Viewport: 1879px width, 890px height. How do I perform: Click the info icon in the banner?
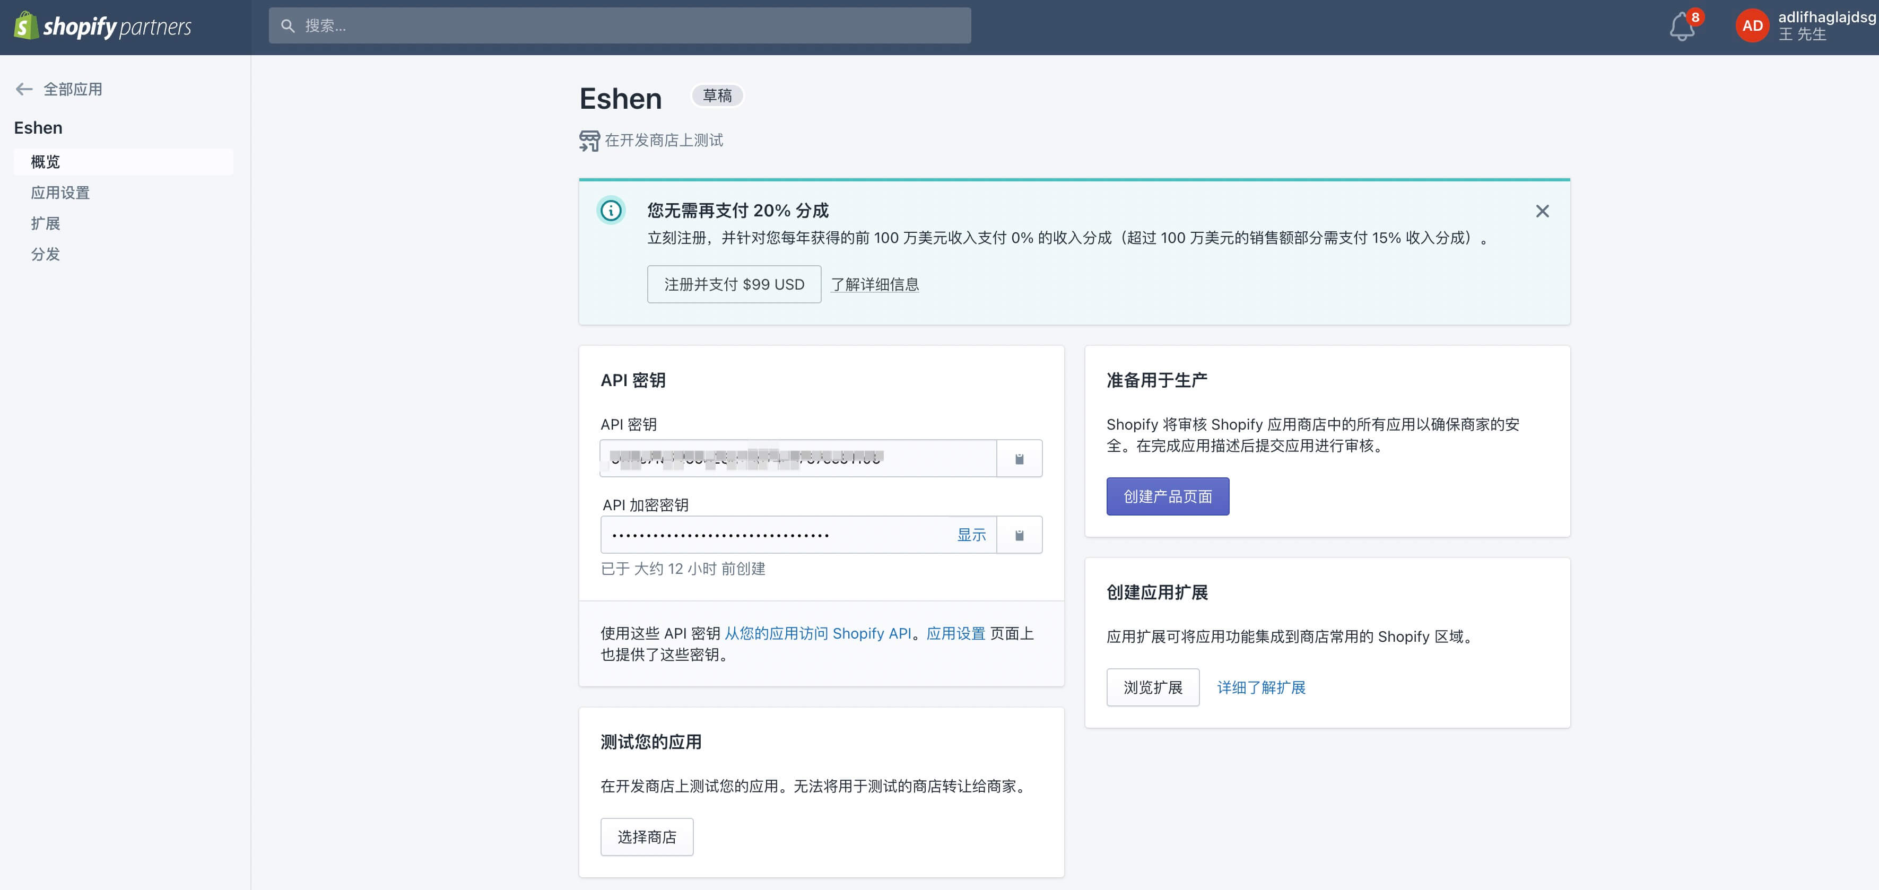point(611,211)
